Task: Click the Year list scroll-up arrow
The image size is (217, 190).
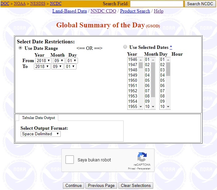Action: (x=141, y=60)
